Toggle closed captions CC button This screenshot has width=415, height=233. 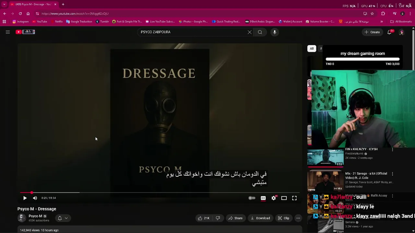[263, 198]
